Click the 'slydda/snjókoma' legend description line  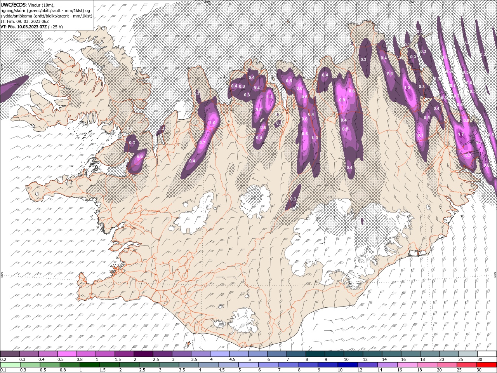(x=47, y=16)
